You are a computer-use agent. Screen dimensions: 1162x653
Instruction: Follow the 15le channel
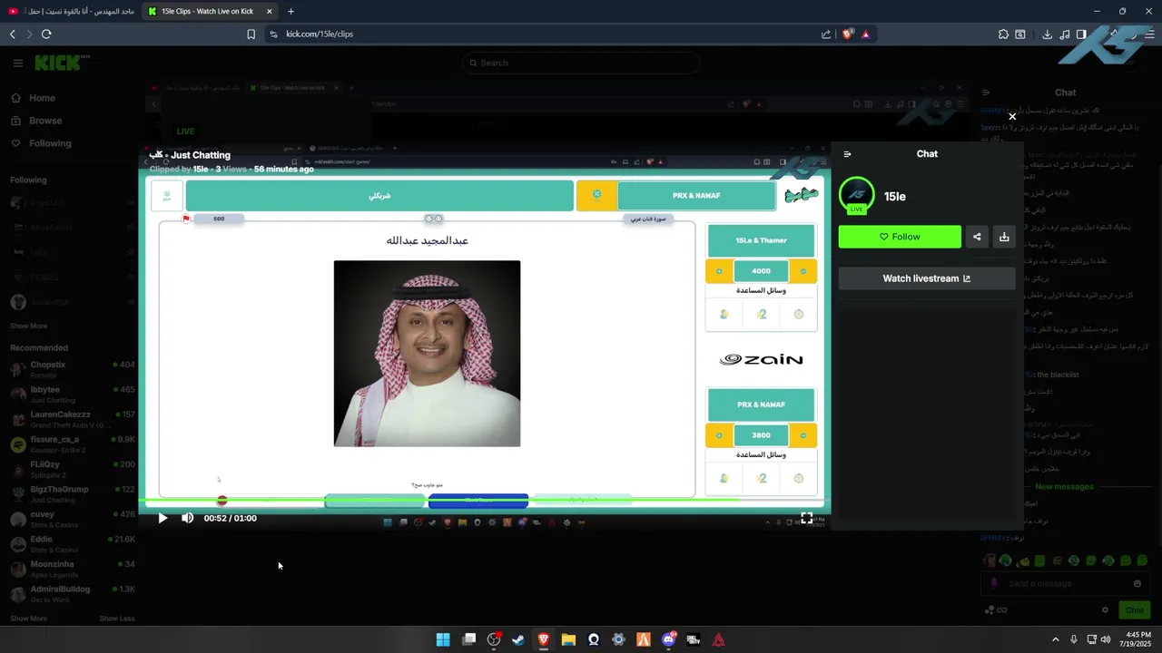(900, 237)
